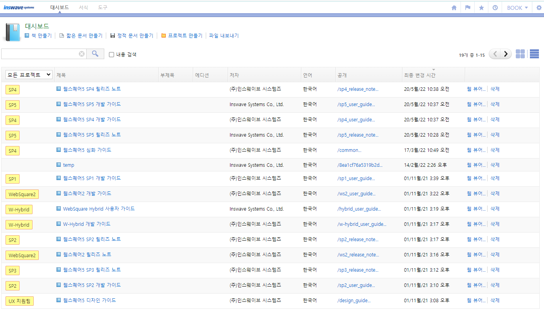Clear the search field with X icon
Image resolution: width=544 pixels, height=312 pixels.
pos(82,54)
